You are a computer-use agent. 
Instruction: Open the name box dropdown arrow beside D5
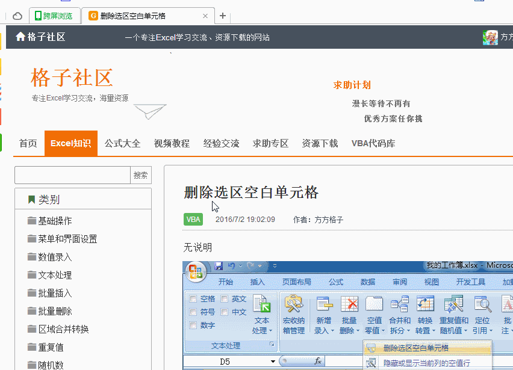click(273, 362)
